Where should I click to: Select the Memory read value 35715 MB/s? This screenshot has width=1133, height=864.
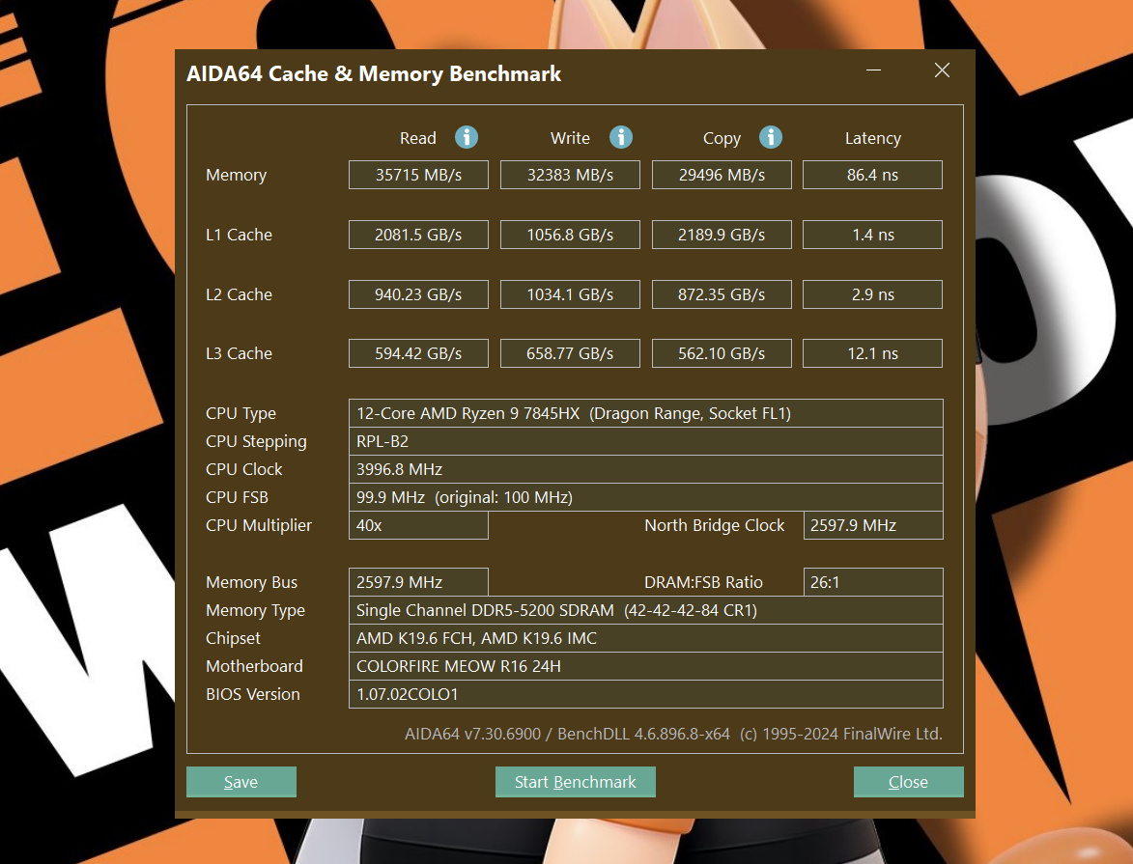[418, 175]
